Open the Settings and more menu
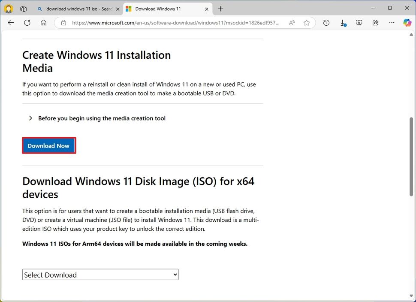 pos(391,23)
